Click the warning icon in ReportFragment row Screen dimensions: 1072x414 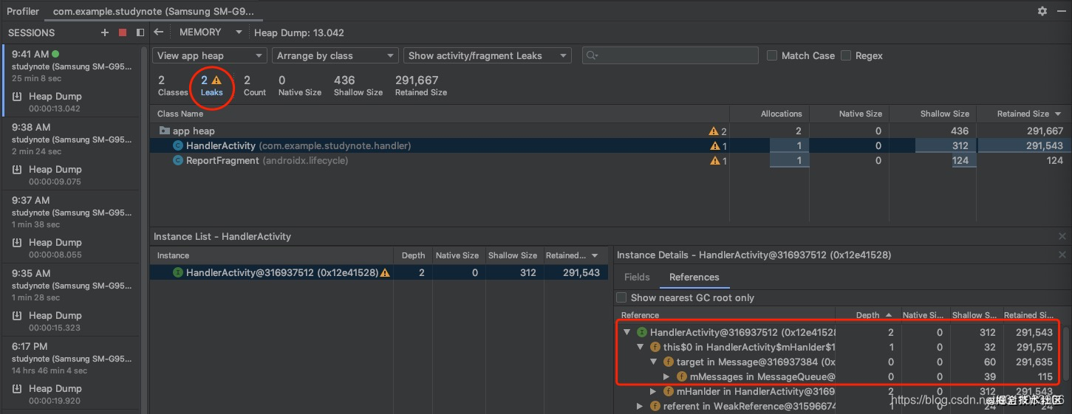714,160
